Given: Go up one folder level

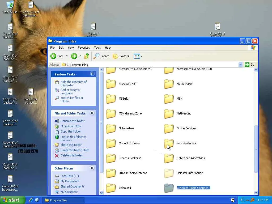Looking at the screenshot, I should pos(87,56).
